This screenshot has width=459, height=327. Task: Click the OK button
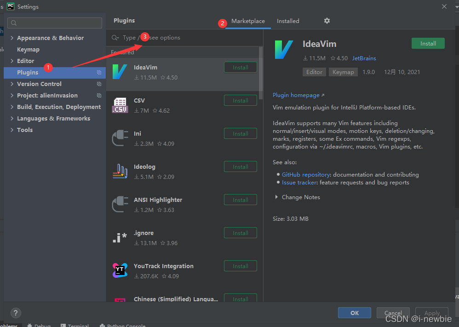click(x=355, y=313)
